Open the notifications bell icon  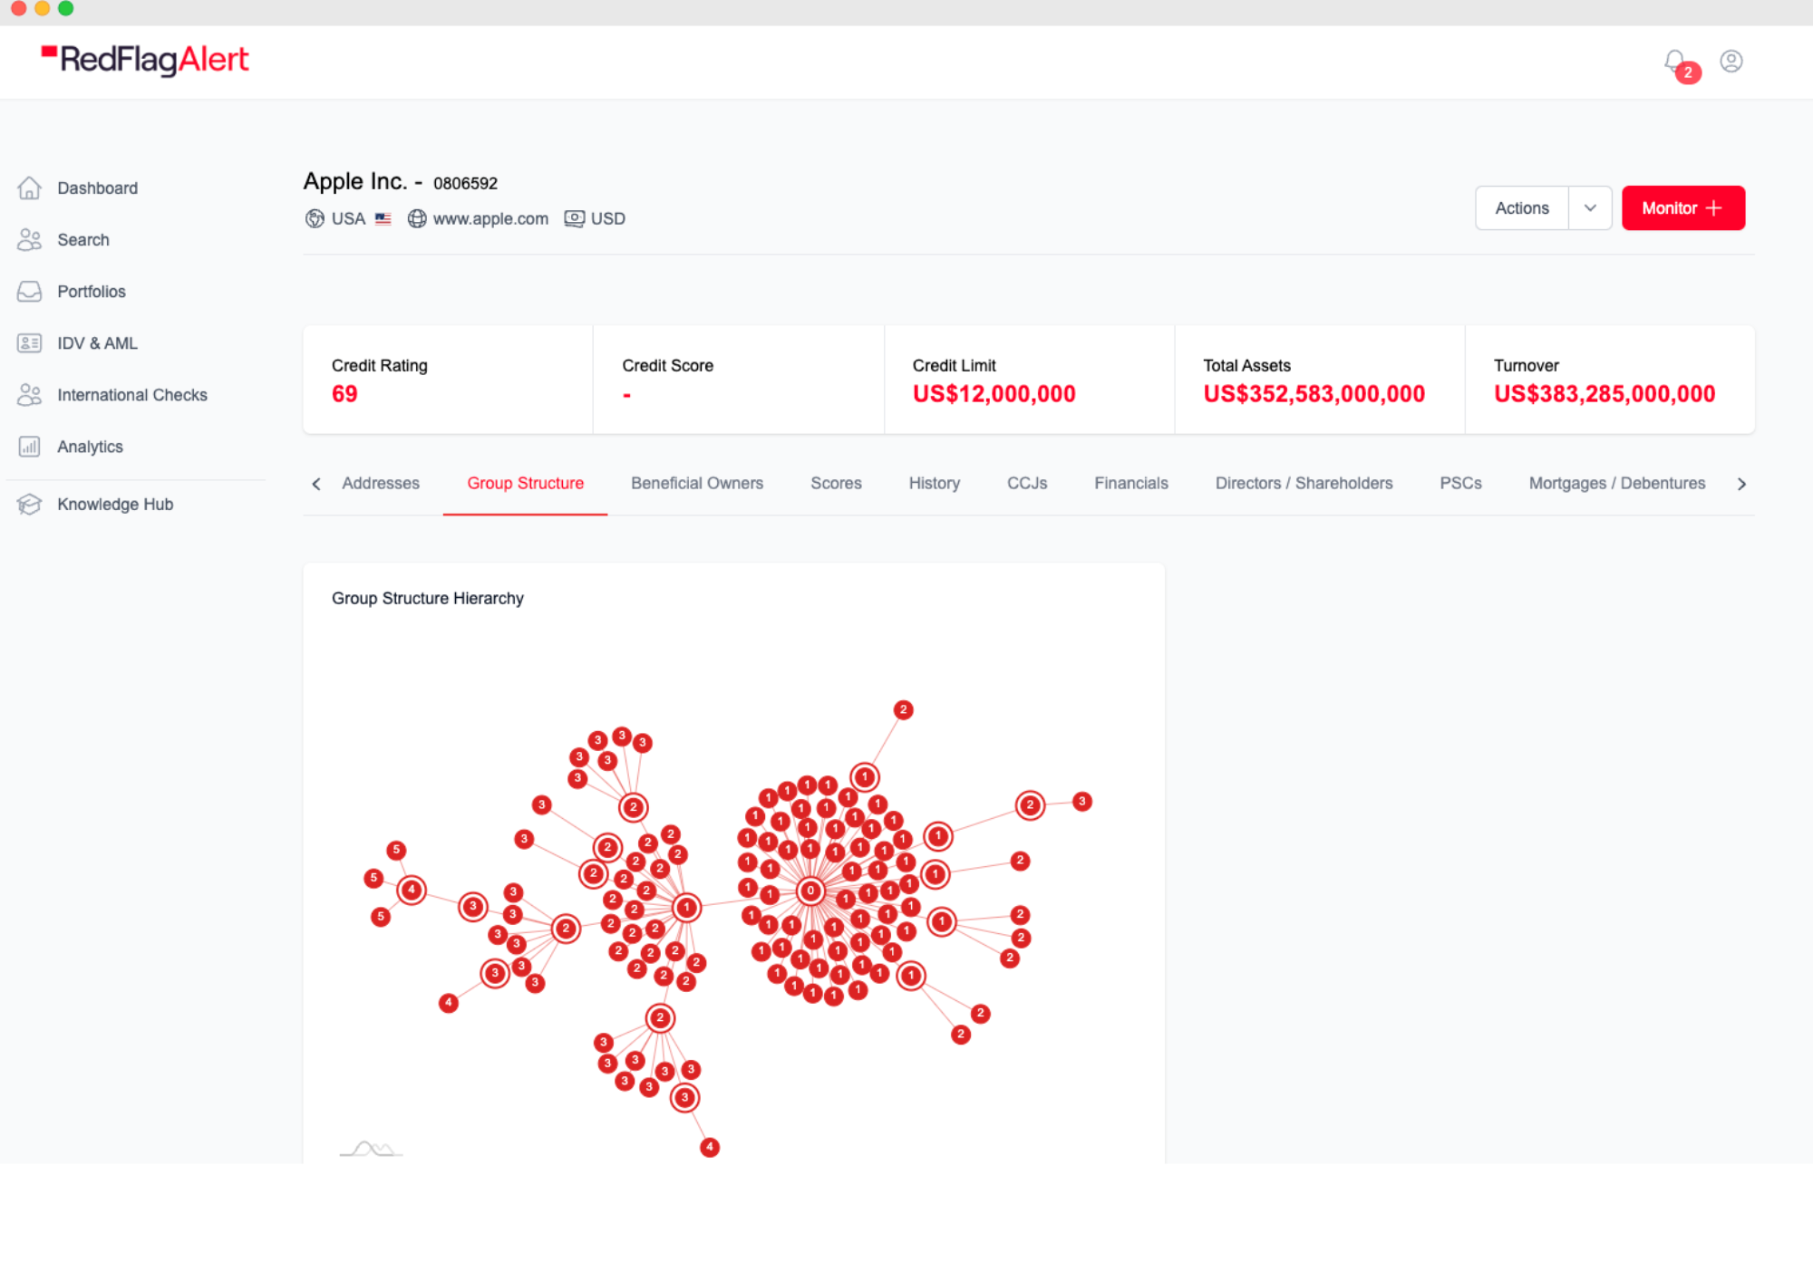(x=1674, y=61)
